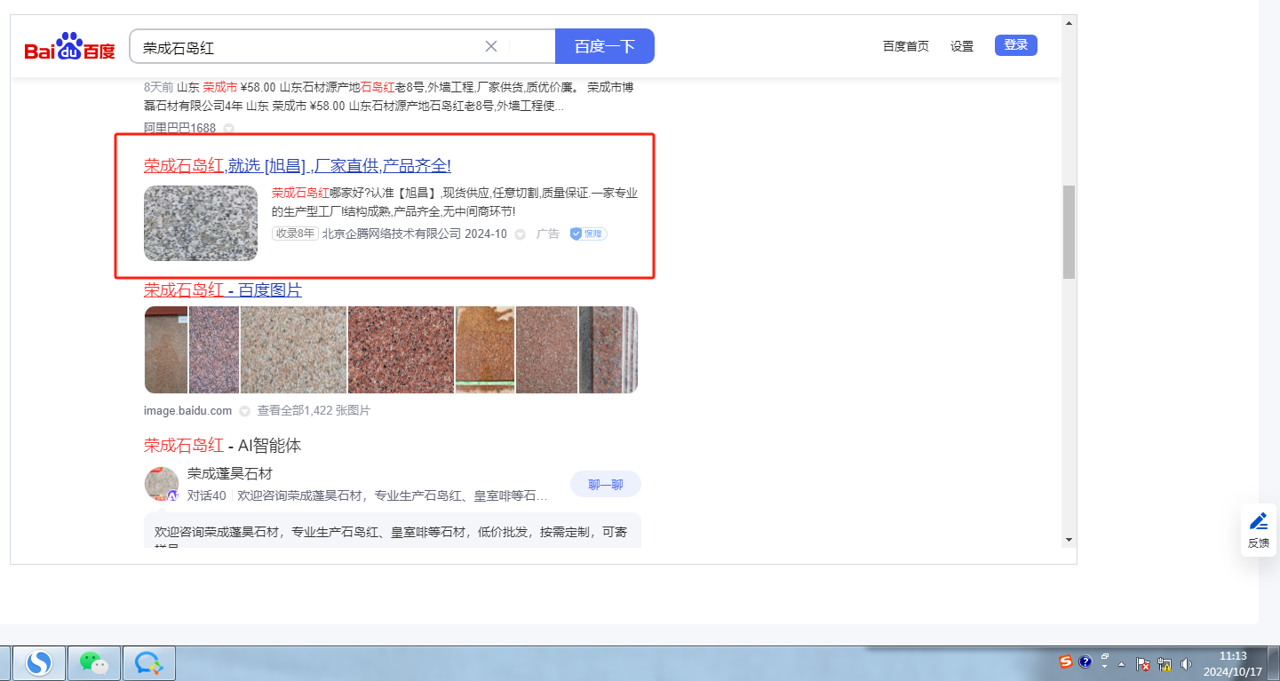Expand the arrow next to 阿里巴巴1688
This screenshot has height=681, width=1280.
(x=228, y=128)
